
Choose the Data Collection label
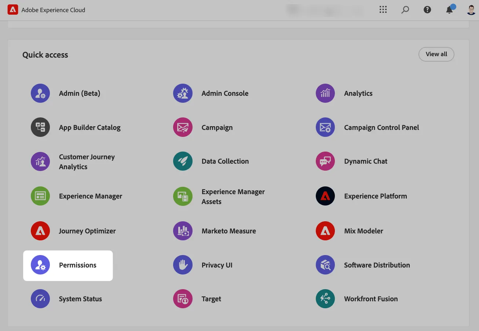pos(225,161)
